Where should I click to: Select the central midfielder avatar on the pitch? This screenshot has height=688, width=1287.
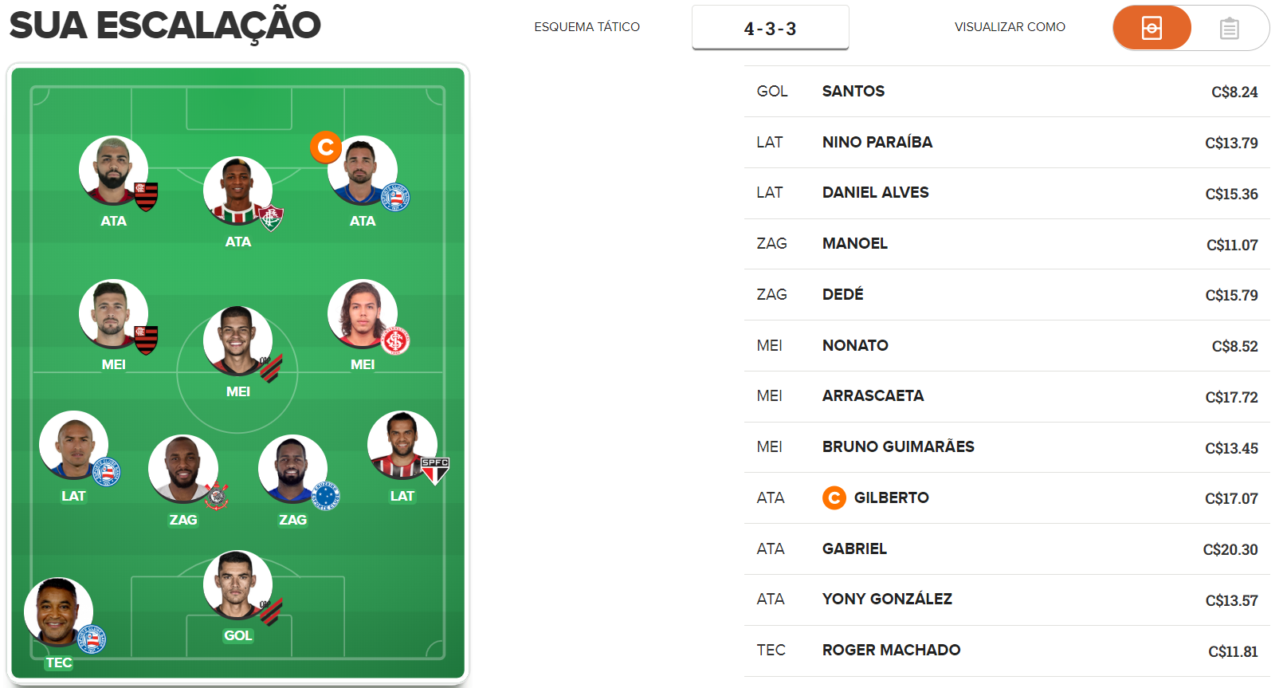[x=237, y=341]
